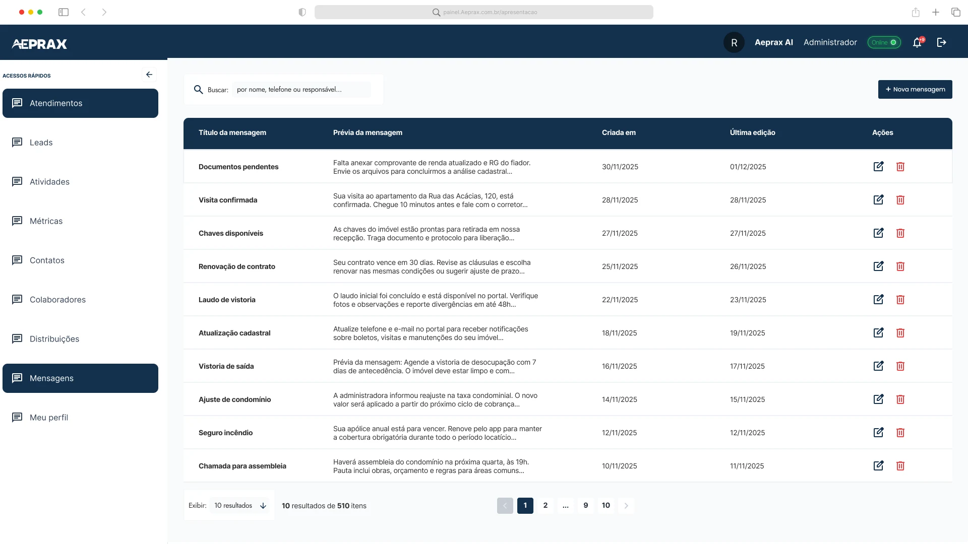The height and width of the screenshot is (544, 968).
Task: Click the logout icon in header
Action: tap(941, 42)
